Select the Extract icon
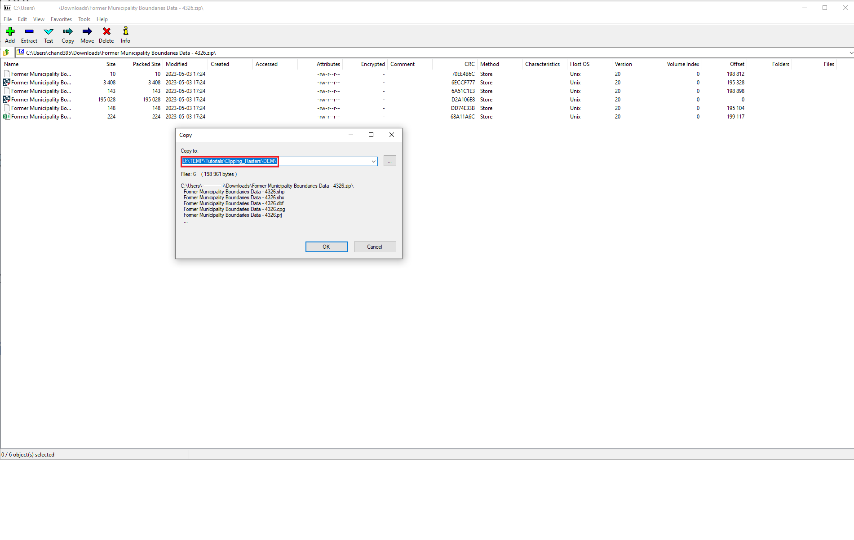This screenshot has width=854, height=540. click(29, 35)
